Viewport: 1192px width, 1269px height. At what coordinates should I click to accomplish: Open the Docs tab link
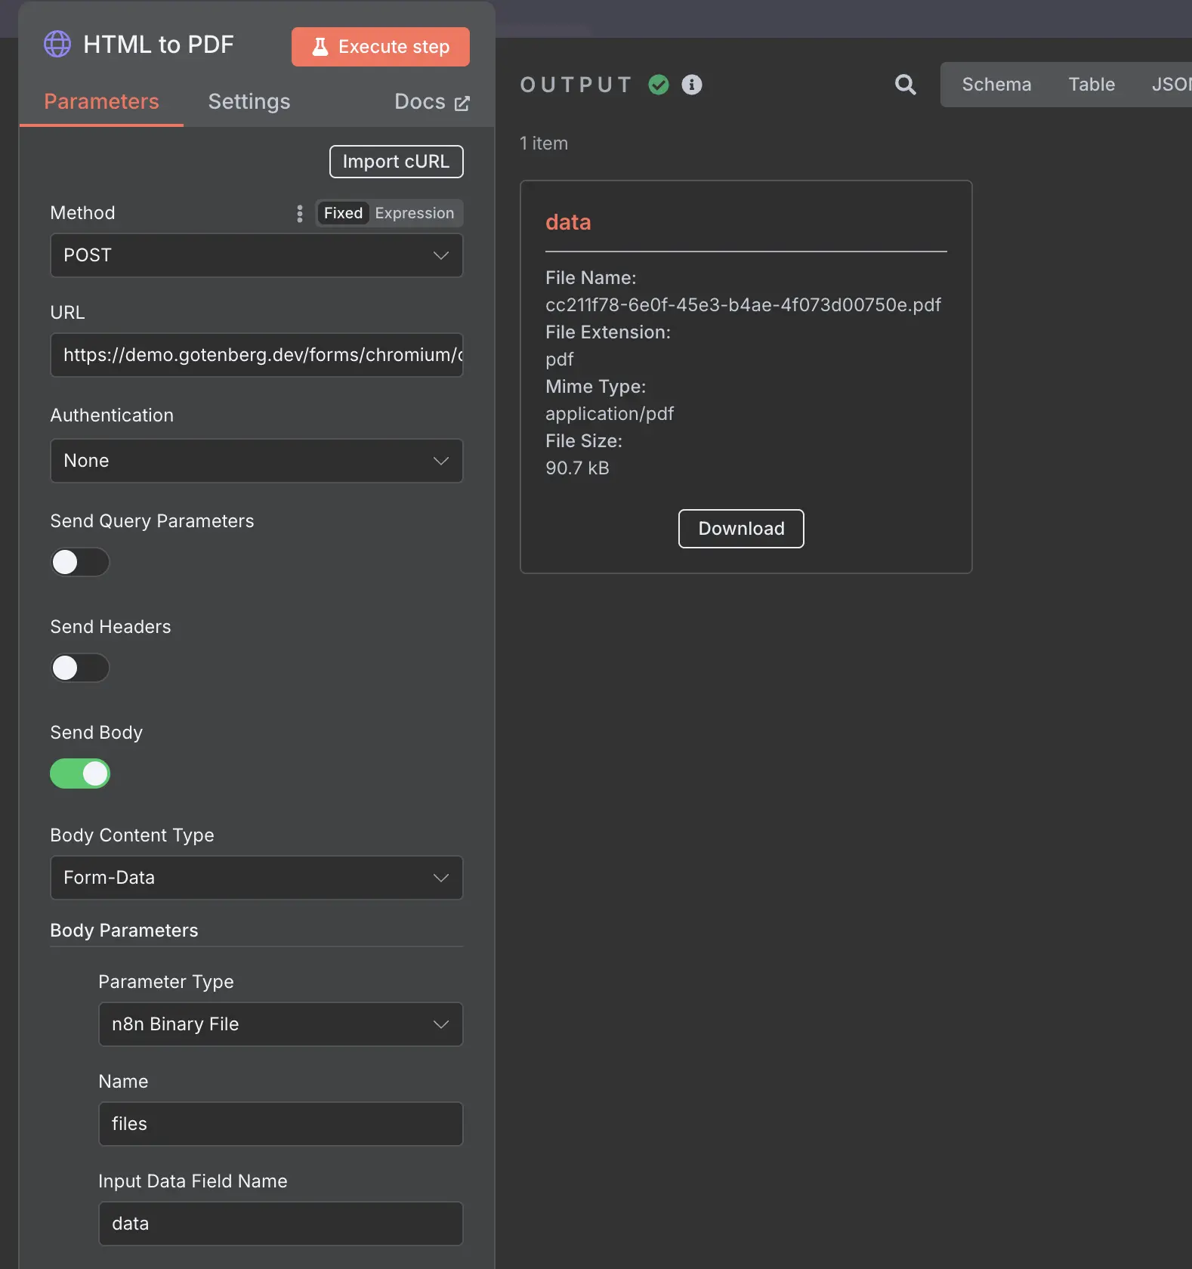[432, 102]
